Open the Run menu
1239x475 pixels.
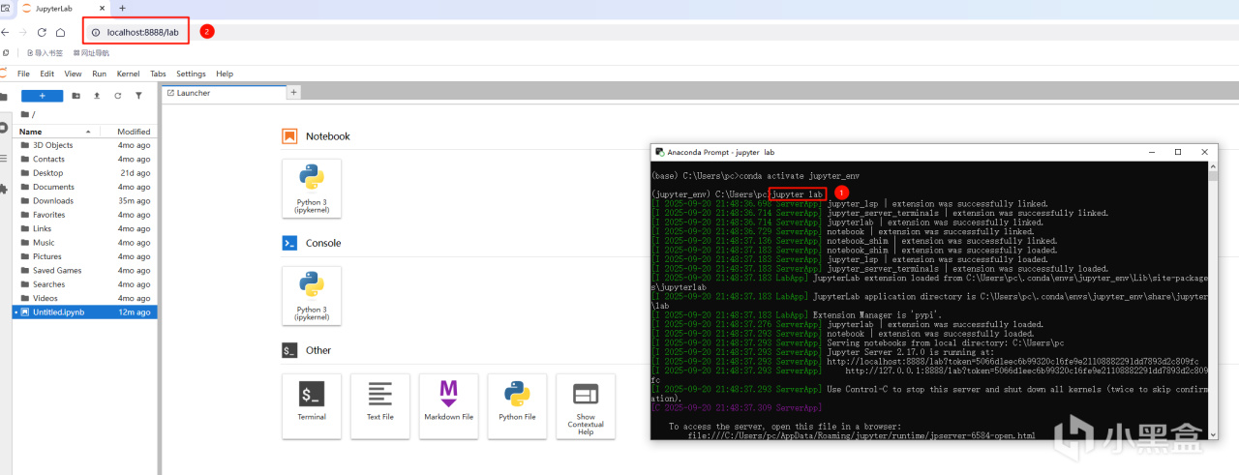click(x=99, y=74)
